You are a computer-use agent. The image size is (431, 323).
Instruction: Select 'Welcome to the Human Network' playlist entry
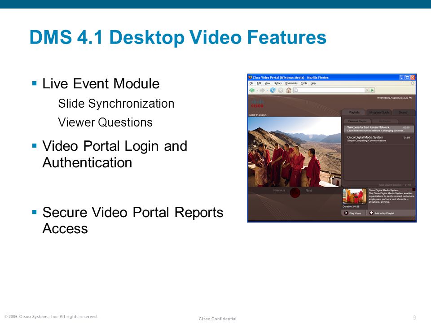pyautogui.click(x=379, y=129)
